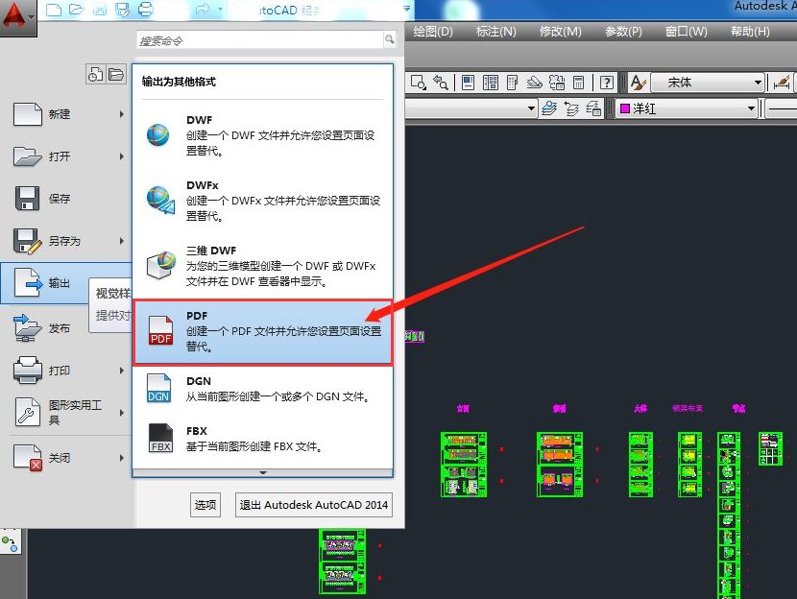Viewport: 797px width, 599px height.
Task: Select the DWF globe export option
Action: click(263, 135)
